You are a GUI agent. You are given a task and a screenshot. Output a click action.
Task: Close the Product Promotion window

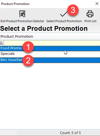tap(97, 4)
